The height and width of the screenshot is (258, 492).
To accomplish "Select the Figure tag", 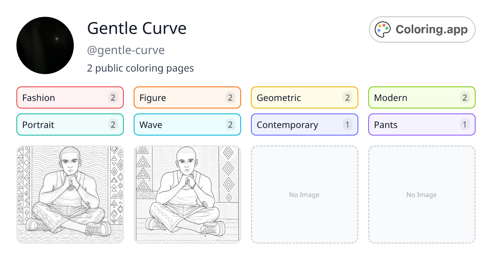I will 187,97.
